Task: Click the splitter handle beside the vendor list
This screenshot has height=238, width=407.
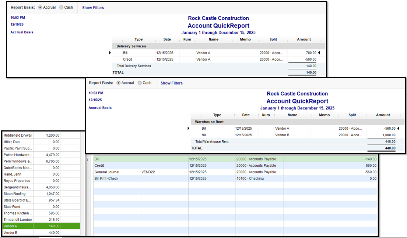Action: coord(87,159)
